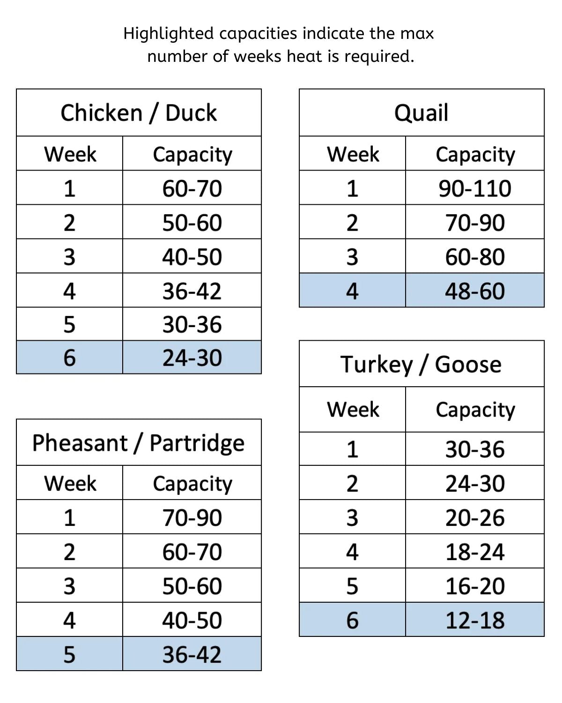
Task: Click the Chicken / Duck table title
Action: click(139, 113)
